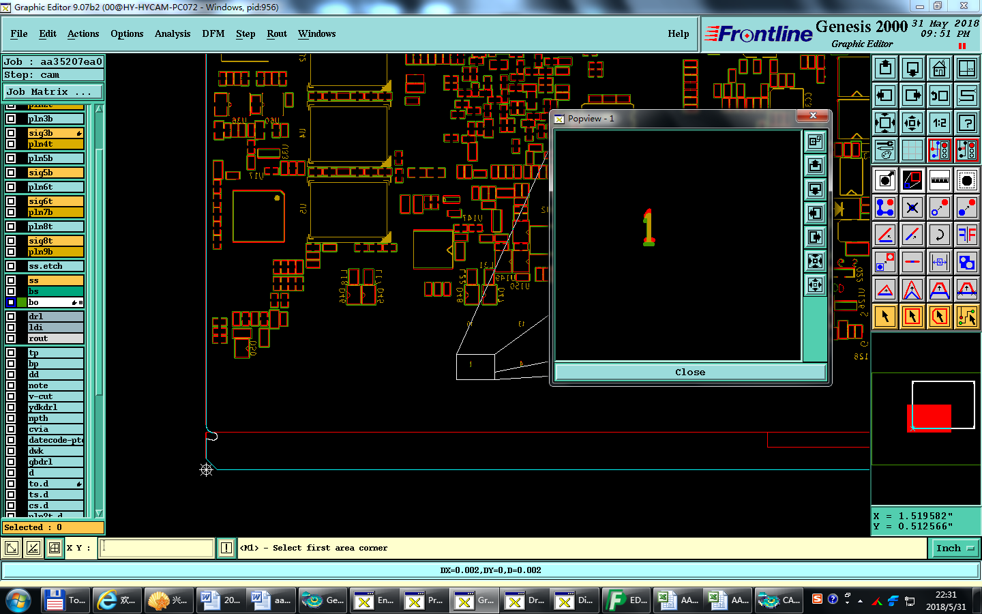Click the rotate arrow tool icon
The height and width of the screenshot is (614, 982).
940,235
